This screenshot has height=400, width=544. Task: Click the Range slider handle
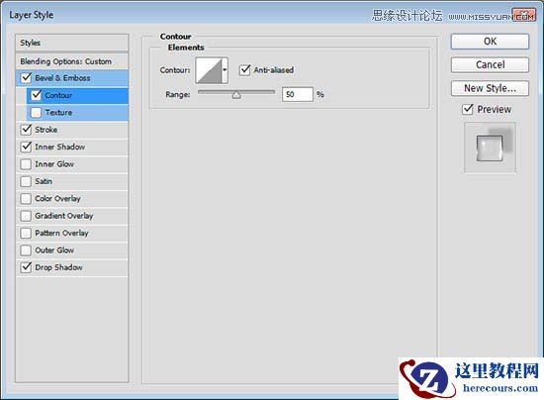tap(236, 95)
